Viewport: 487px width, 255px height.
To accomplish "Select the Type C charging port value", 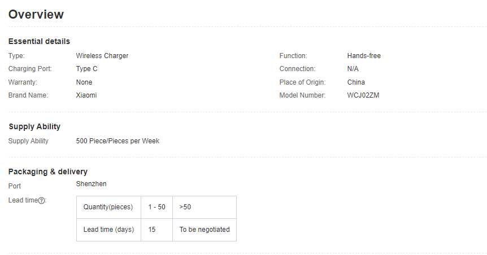I will click(86, 69).
